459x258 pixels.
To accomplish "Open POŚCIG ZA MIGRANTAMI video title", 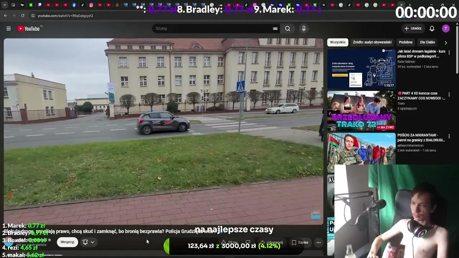I will [421, 138].
